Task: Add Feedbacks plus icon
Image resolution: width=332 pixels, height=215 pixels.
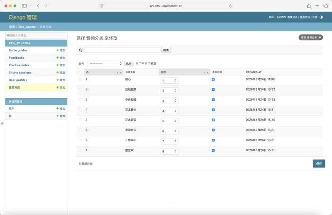Action: click(58, 58)
